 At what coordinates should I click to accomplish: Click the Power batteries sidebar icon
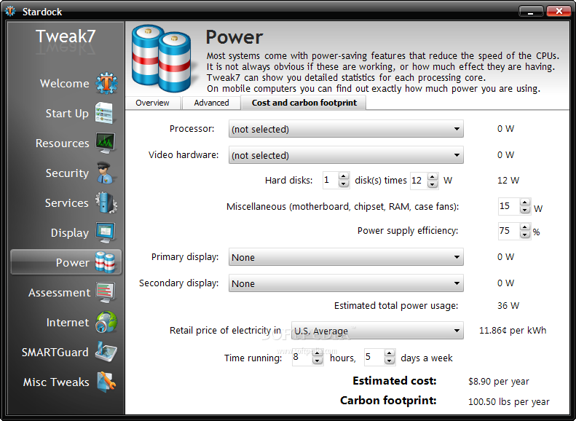pyautogui.click(x=106, y=262)
